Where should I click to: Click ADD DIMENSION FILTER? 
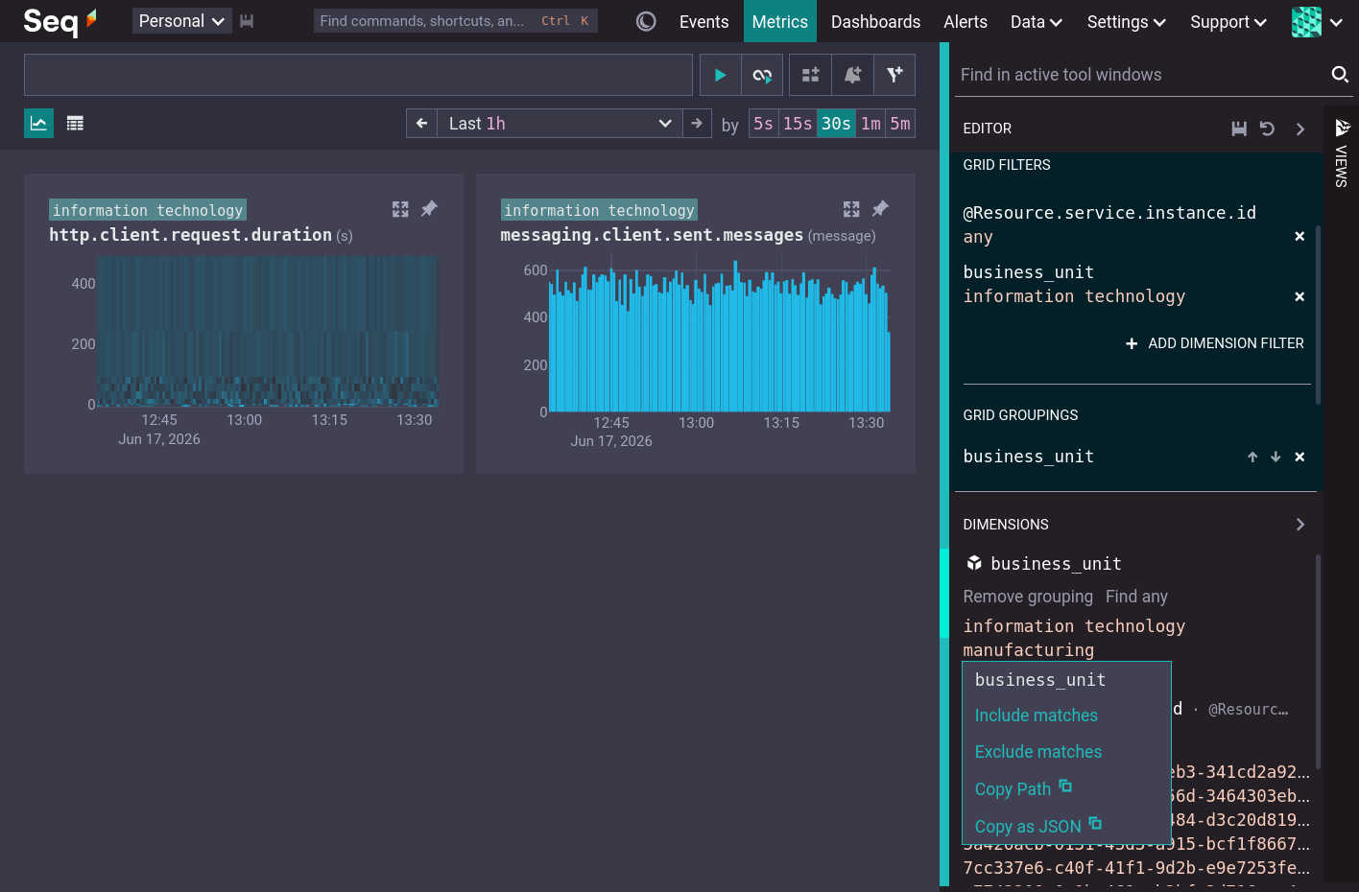[x=1215, y=343]
